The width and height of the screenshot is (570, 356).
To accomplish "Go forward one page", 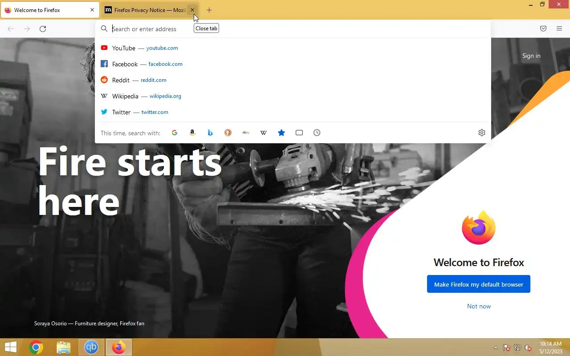I will 27,29.
